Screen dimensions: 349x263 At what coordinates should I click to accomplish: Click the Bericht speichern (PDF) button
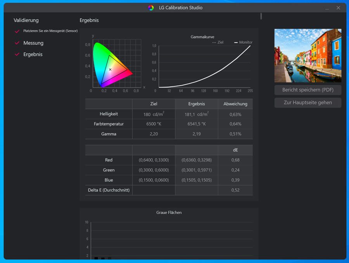pyautogui.click(x=308, y=90)
